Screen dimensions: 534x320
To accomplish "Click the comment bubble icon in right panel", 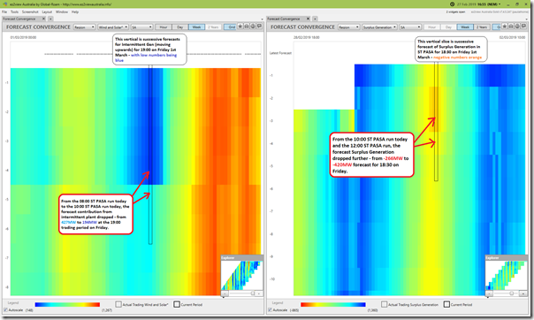I will point(523,27).
